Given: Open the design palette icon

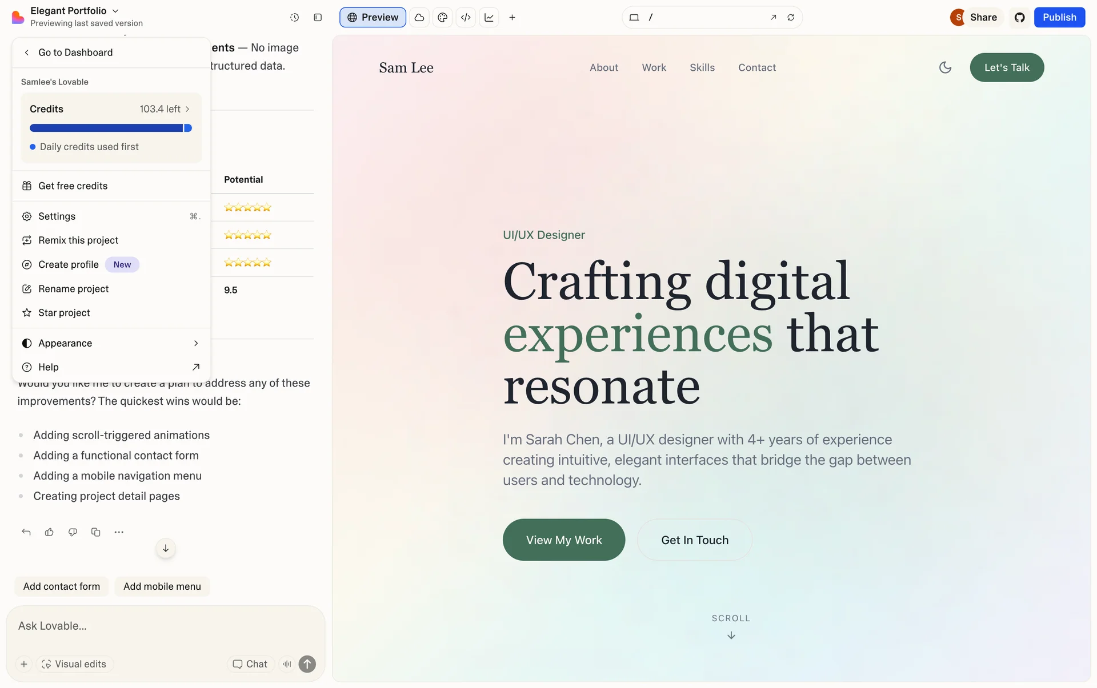Looking at the screenshot, I should (x=442, y=17).
